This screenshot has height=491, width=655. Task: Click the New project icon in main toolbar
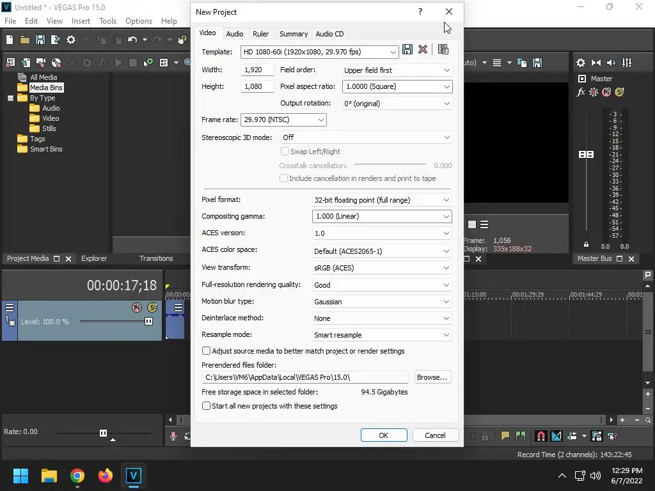[10, 40]
